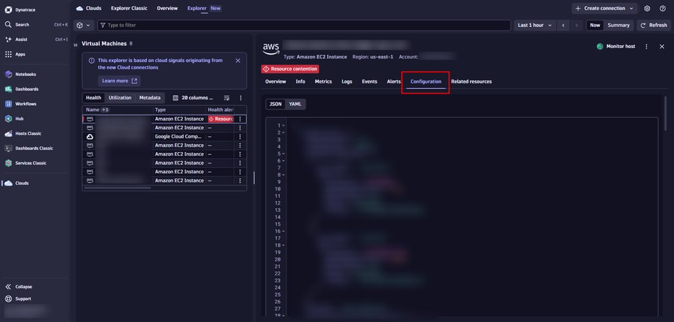Collapse code fold at line 8

283,175
